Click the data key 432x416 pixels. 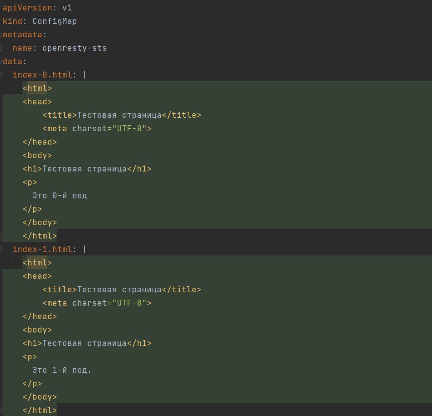coord(12,61)
